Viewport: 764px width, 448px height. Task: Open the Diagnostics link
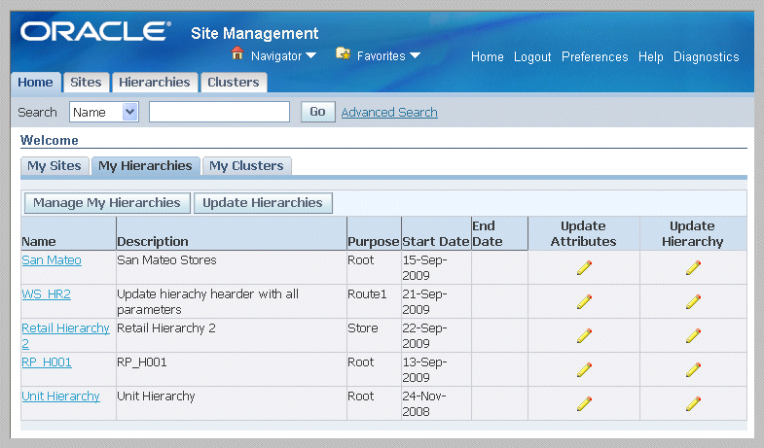(706, 57)
